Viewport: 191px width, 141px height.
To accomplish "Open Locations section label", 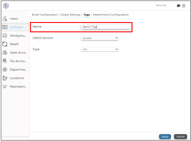I will tap(17, 78).
